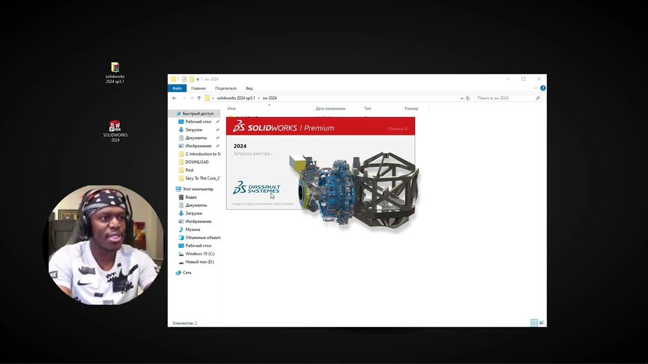Viewport: 648px width, 364px height.
Task: Click the 2024 version text on splash
Action: coord(240,146)
